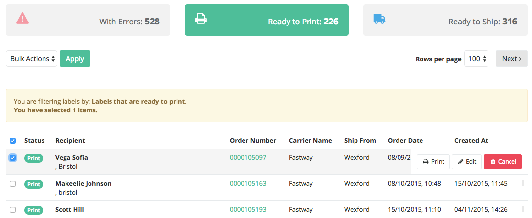This screenshot has width=532, height=218.
Task: Click the blue delivery truck icon
Action: click(x=379, y=19)
